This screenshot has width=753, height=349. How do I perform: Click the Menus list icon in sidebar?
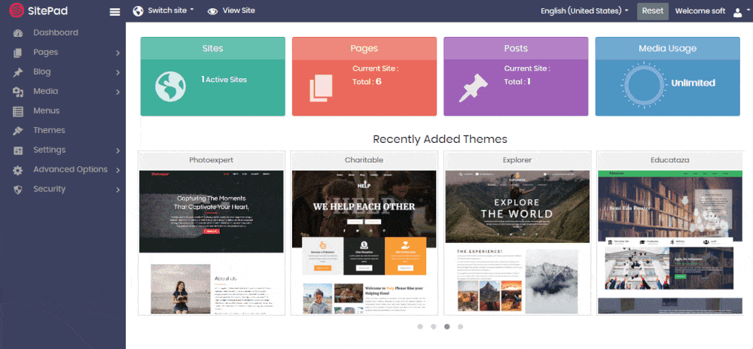coord(18,111)
